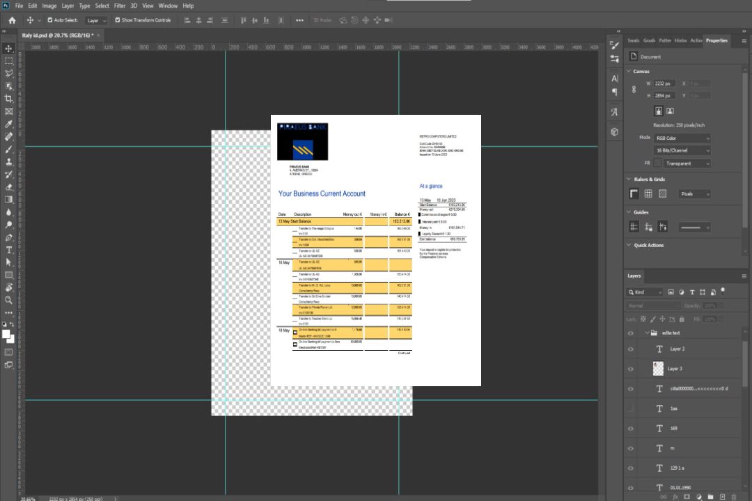Select the Horizontal Type tool
This screenshot has width=752, height=501.
(x=9, y=250)
